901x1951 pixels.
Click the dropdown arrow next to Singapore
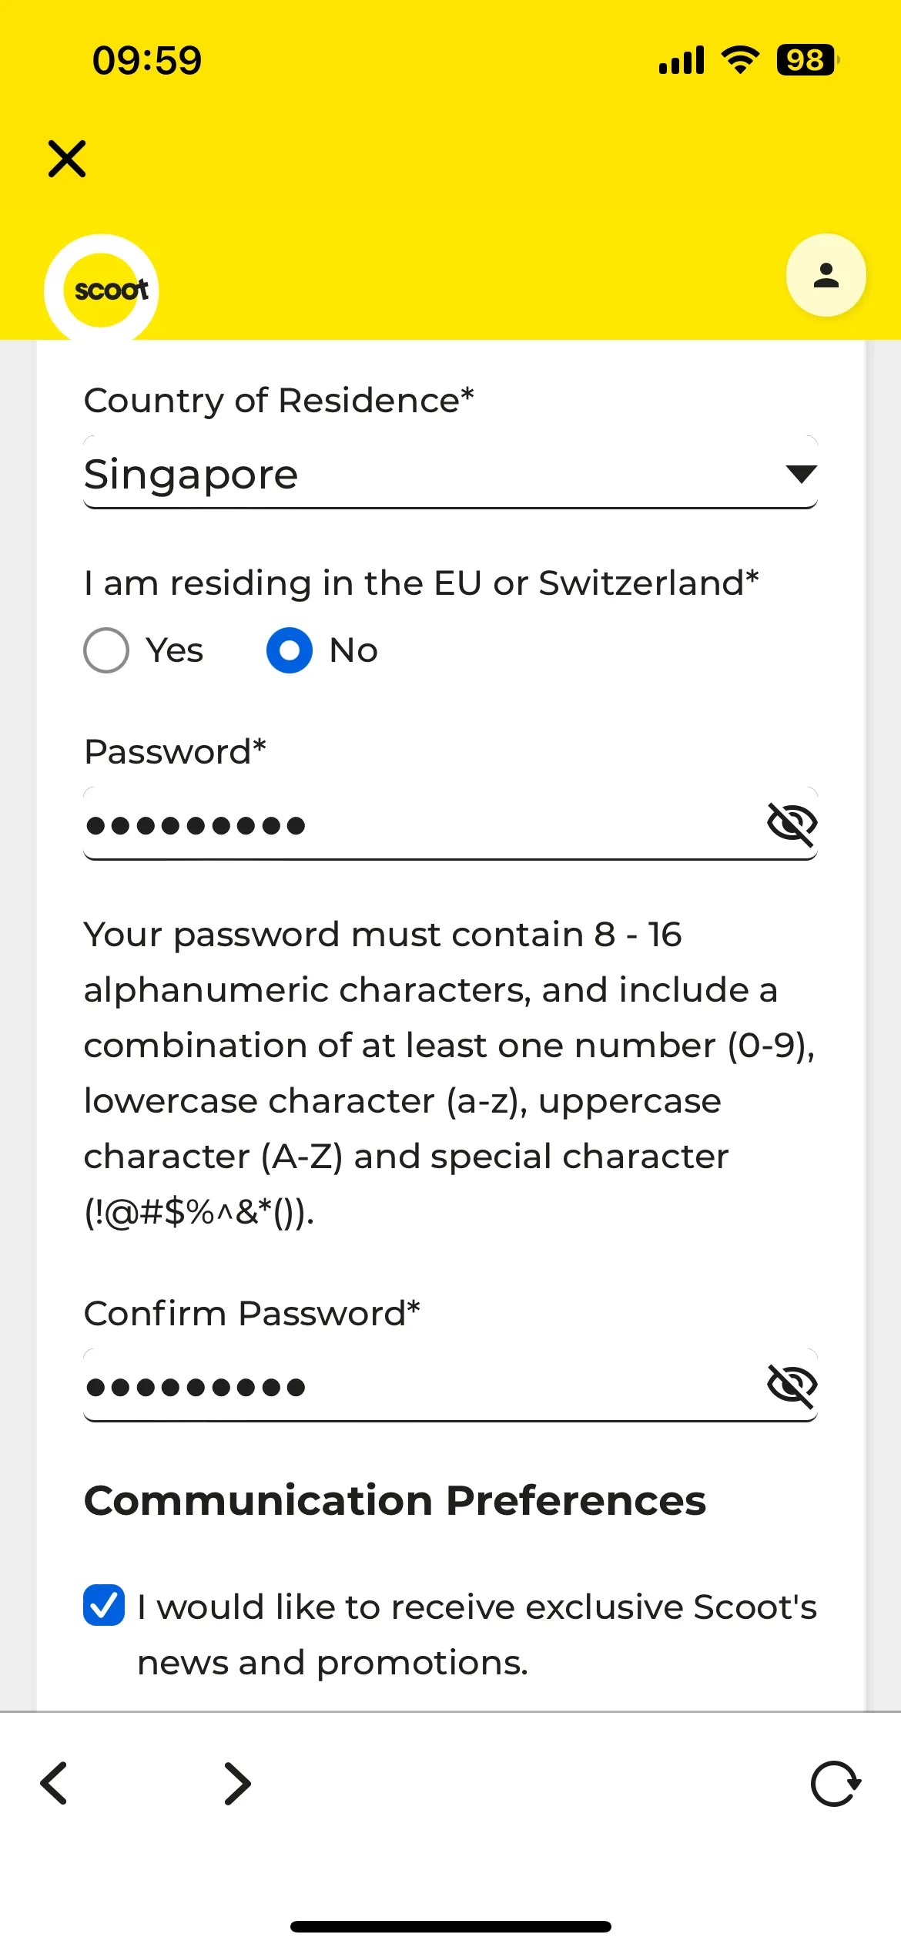[801, 474]
